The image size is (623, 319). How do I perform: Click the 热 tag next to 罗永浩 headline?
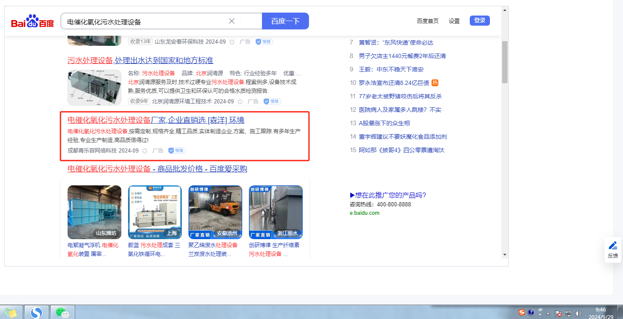click(x=435, y=83)
